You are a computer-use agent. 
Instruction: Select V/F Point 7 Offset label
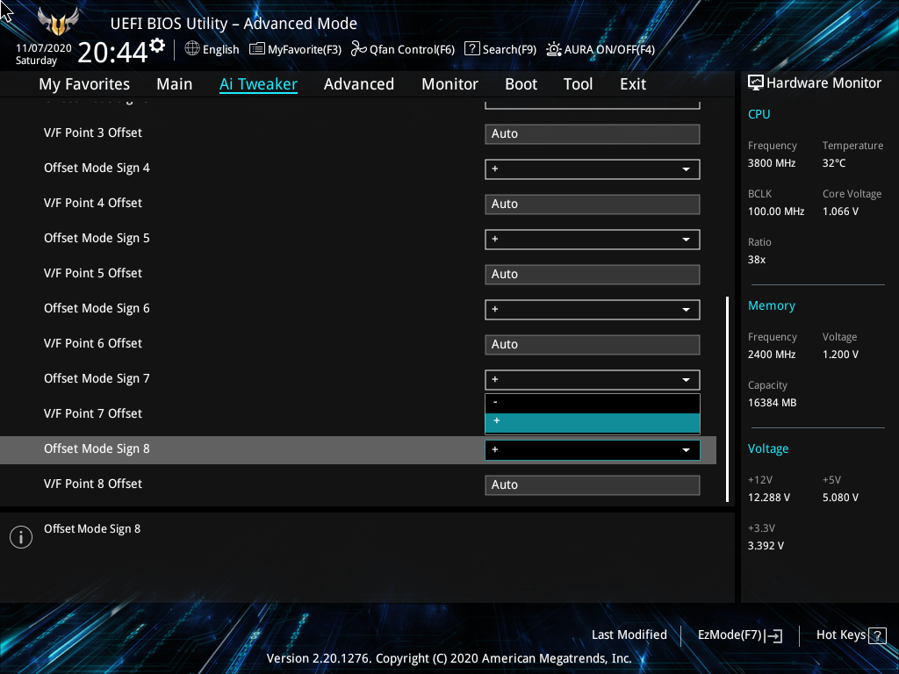[x=93, y=414]
